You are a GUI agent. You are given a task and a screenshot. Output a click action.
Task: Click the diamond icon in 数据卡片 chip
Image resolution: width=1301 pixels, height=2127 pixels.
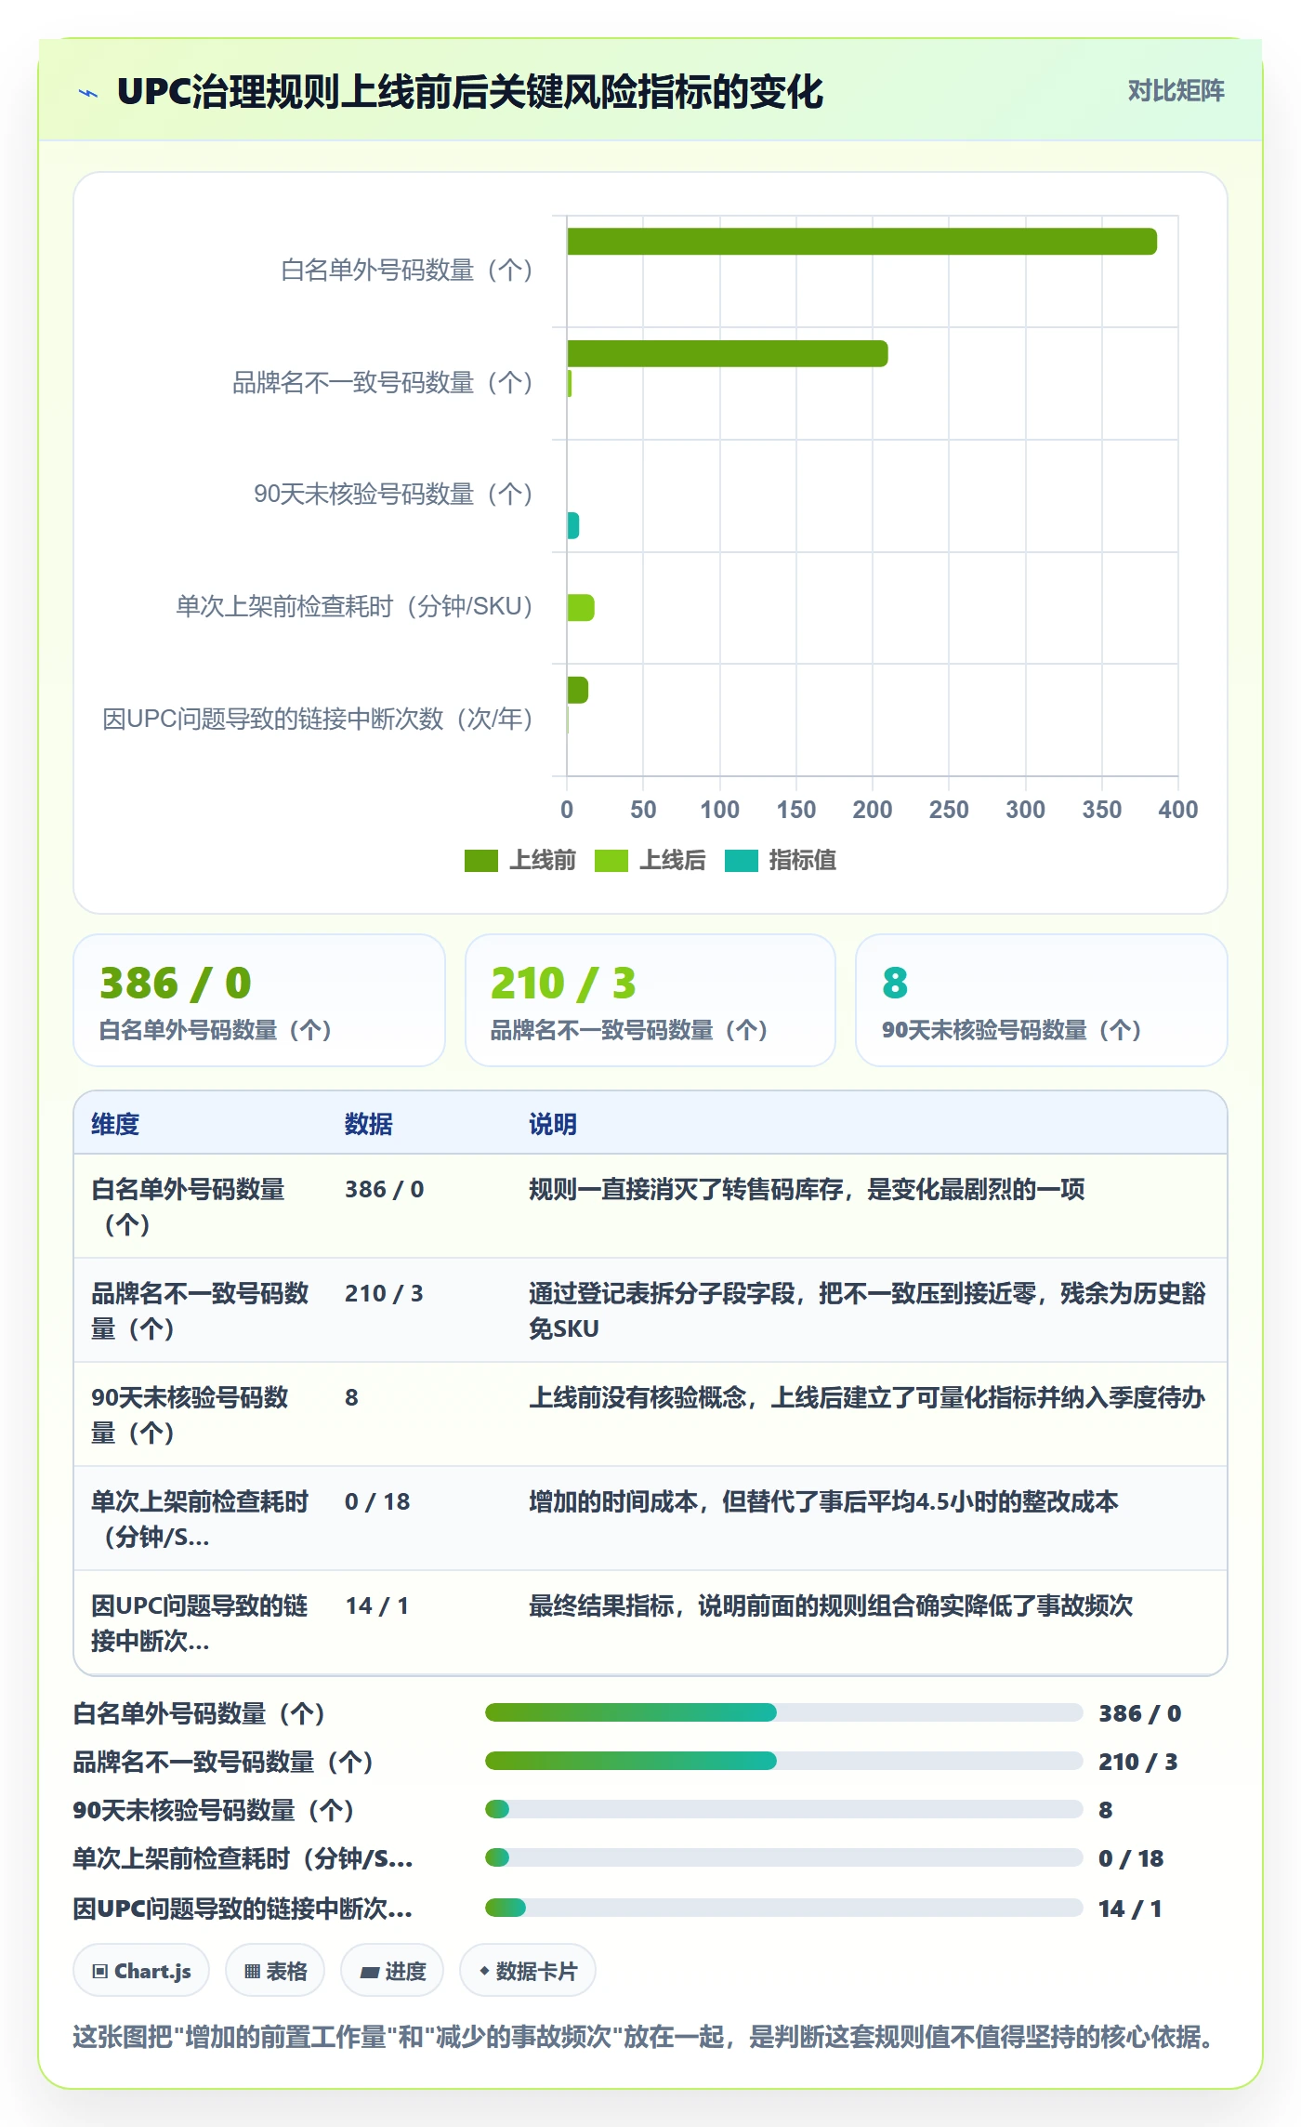(484, 1971)
